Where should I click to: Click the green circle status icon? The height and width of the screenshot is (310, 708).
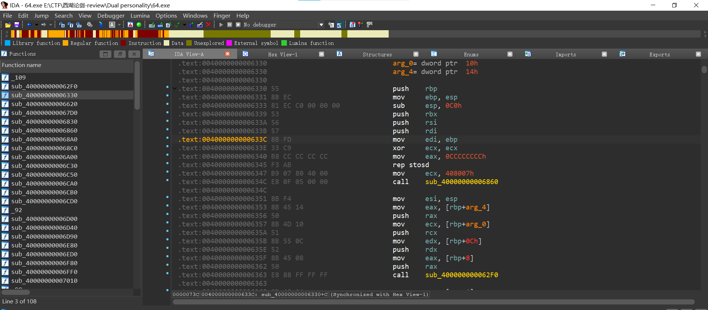click(x=139, y=25)
